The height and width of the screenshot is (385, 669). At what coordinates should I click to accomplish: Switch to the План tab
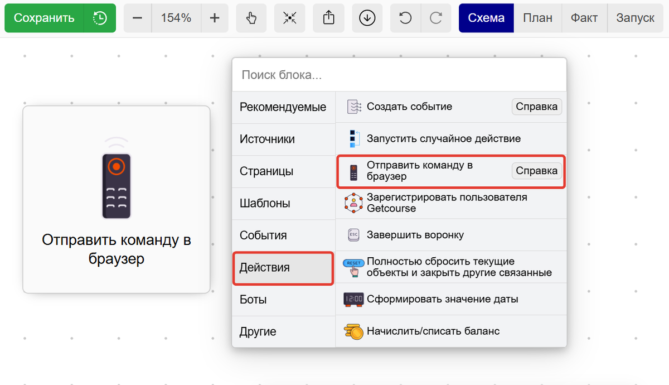[537, 18]
